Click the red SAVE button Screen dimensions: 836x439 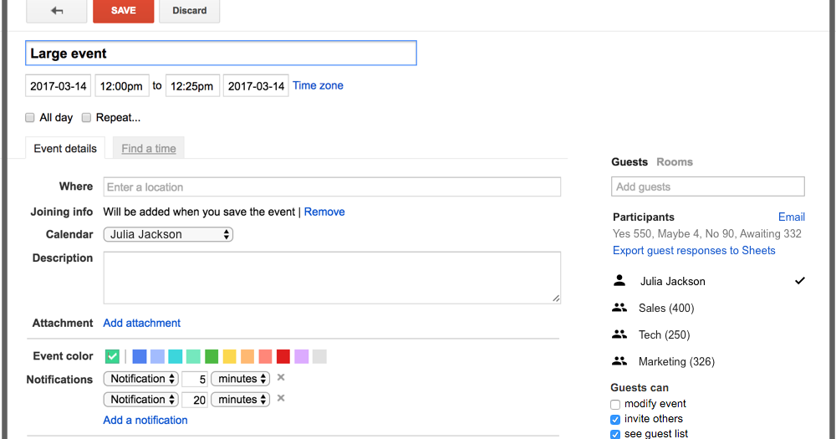[123, 11]
